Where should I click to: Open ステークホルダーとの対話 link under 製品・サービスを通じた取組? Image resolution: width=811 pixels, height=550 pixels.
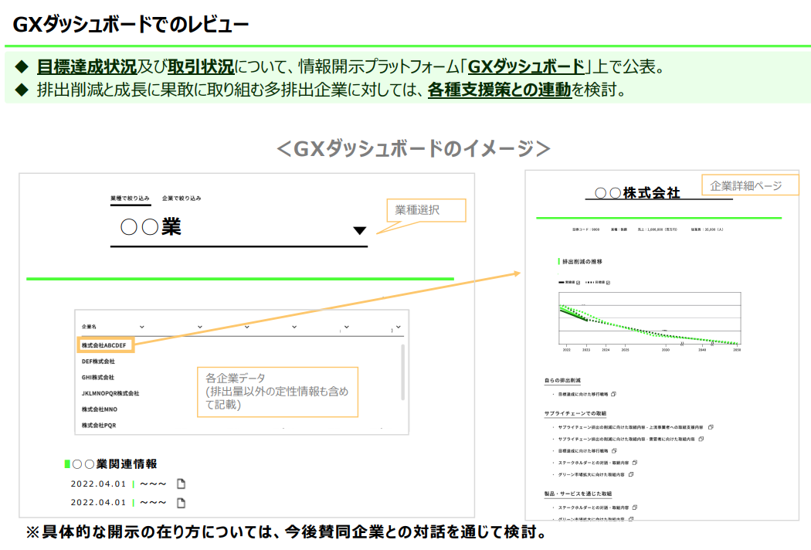click(x=593, y=508)
